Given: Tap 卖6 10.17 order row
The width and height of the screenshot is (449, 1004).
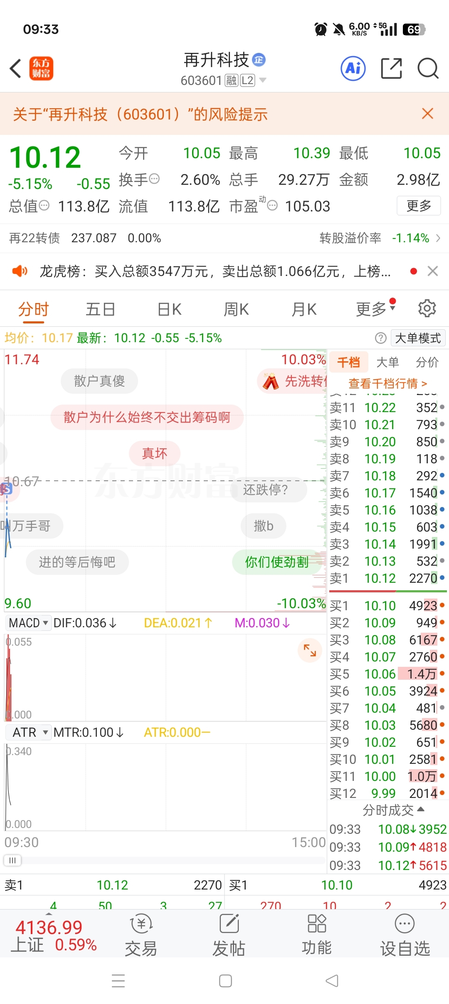Looking at the screenshot, I should (387, 493).
